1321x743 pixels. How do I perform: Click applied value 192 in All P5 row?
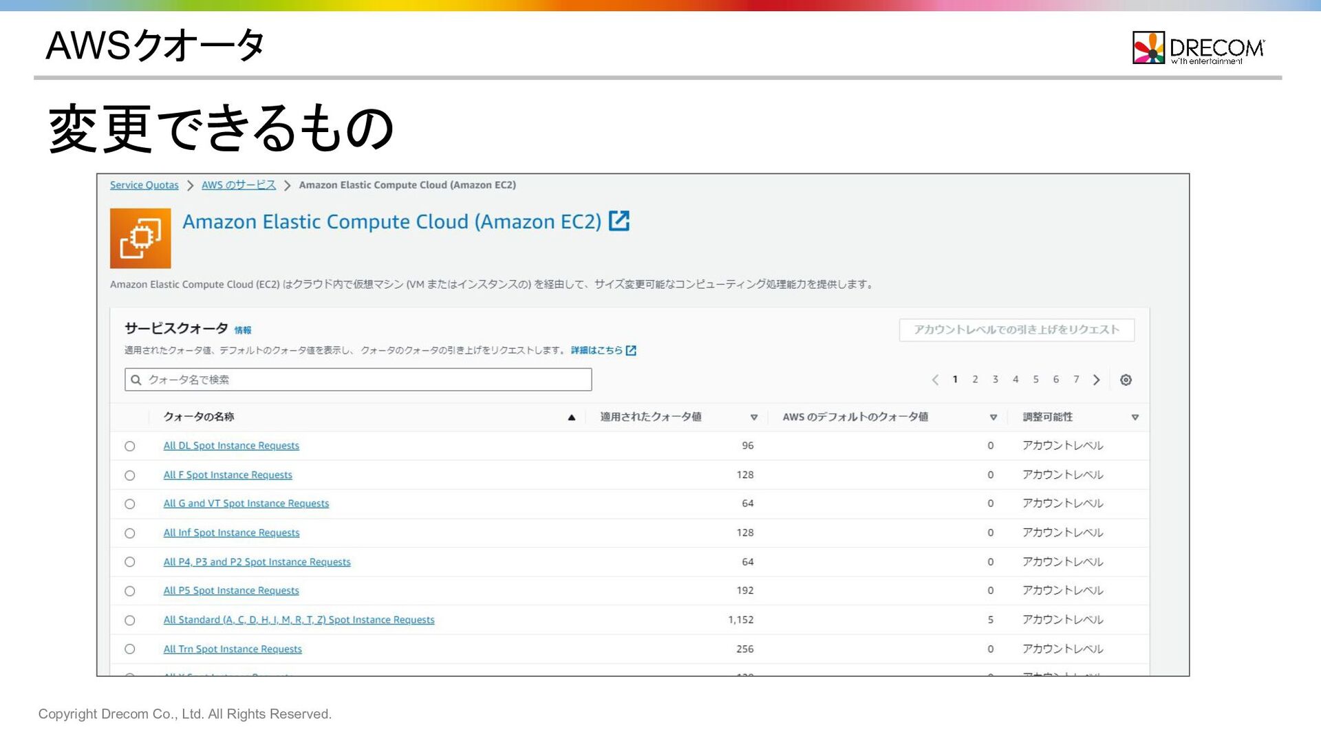click(x=744, y=590)
